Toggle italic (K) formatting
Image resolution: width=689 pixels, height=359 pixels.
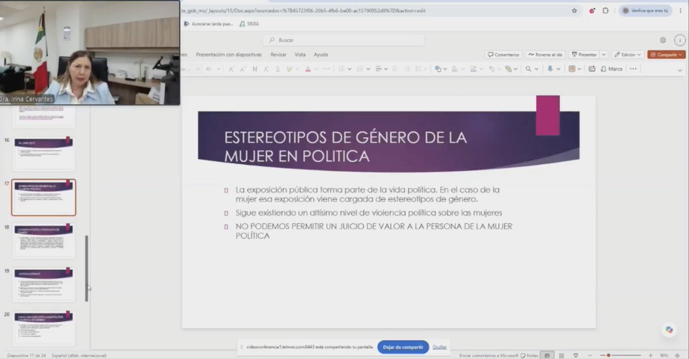click(266, 69)
